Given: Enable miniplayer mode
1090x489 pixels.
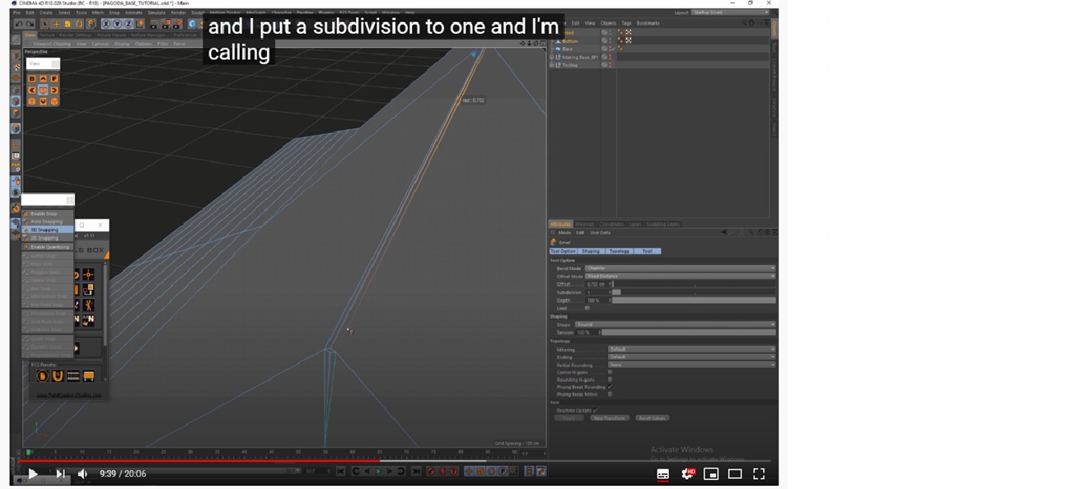Looking at the screenshot, I should (x=711, y=474).
